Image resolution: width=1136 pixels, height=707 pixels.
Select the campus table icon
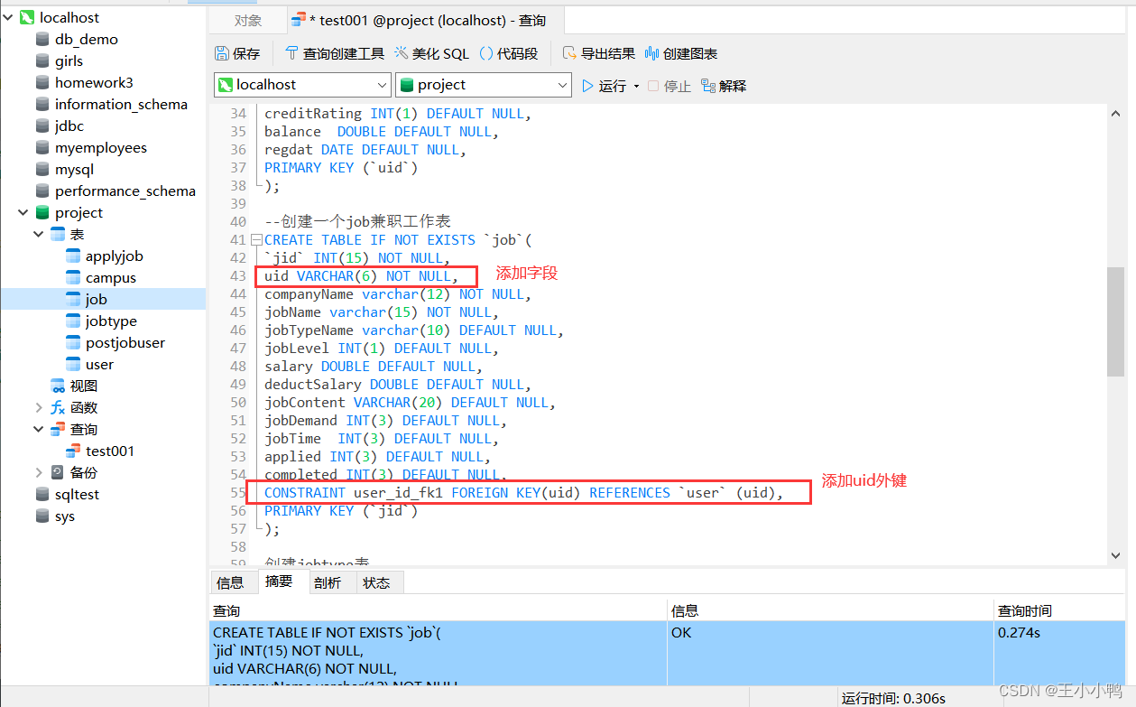click(x=73, y=277)
